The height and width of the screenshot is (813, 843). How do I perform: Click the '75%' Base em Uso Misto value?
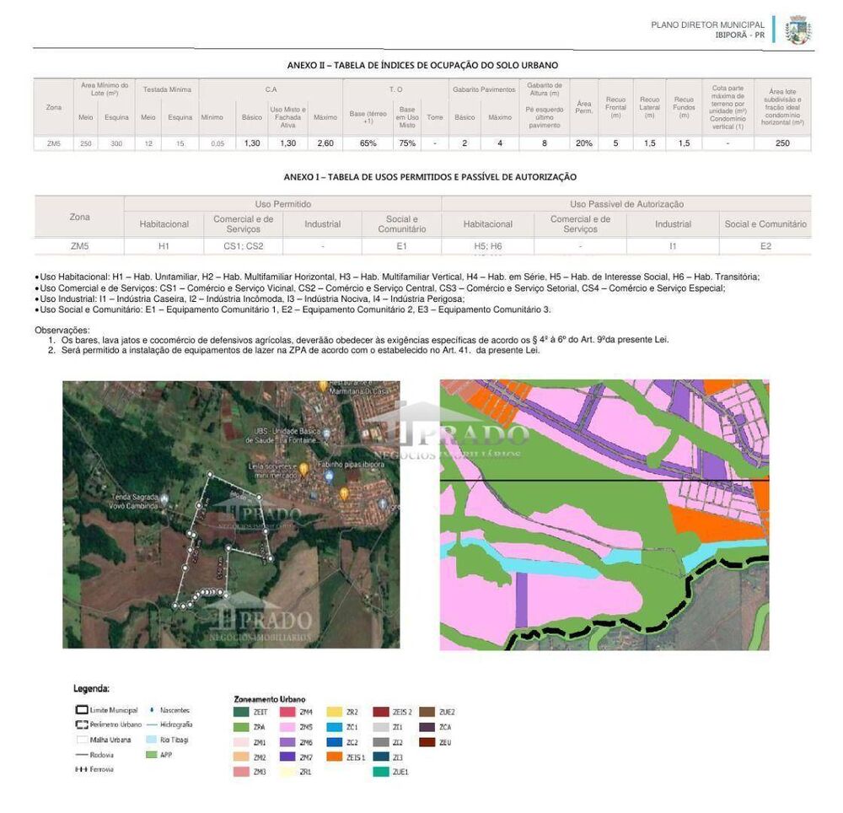coord(407,143)
